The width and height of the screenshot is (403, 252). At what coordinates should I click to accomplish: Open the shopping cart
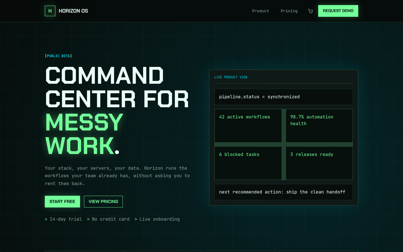pyautogui.click(x=310, y=11)
